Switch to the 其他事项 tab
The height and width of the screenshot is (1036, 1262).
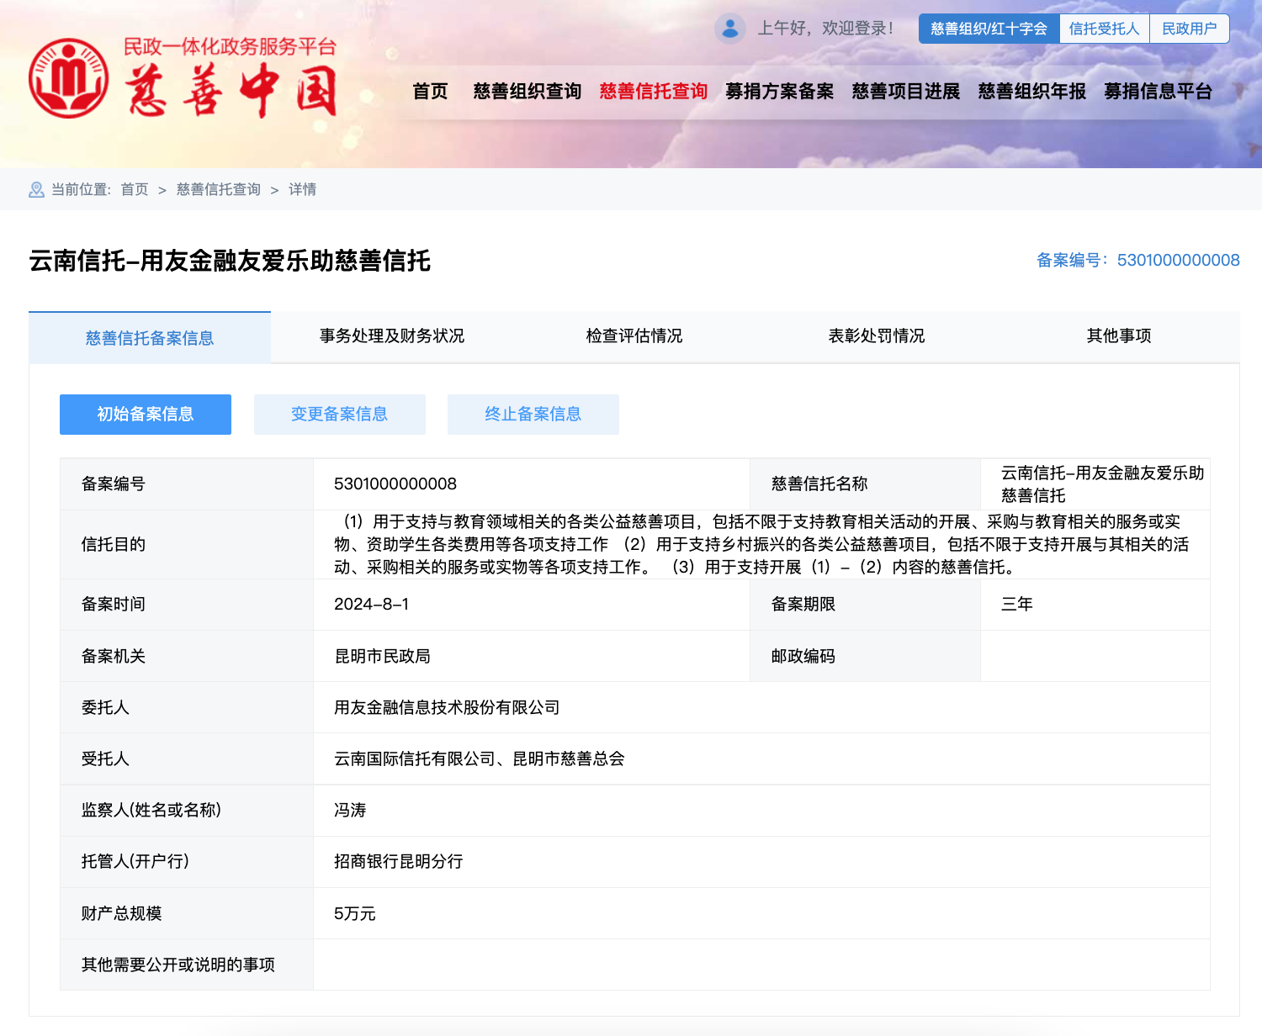pos(1118,336)
